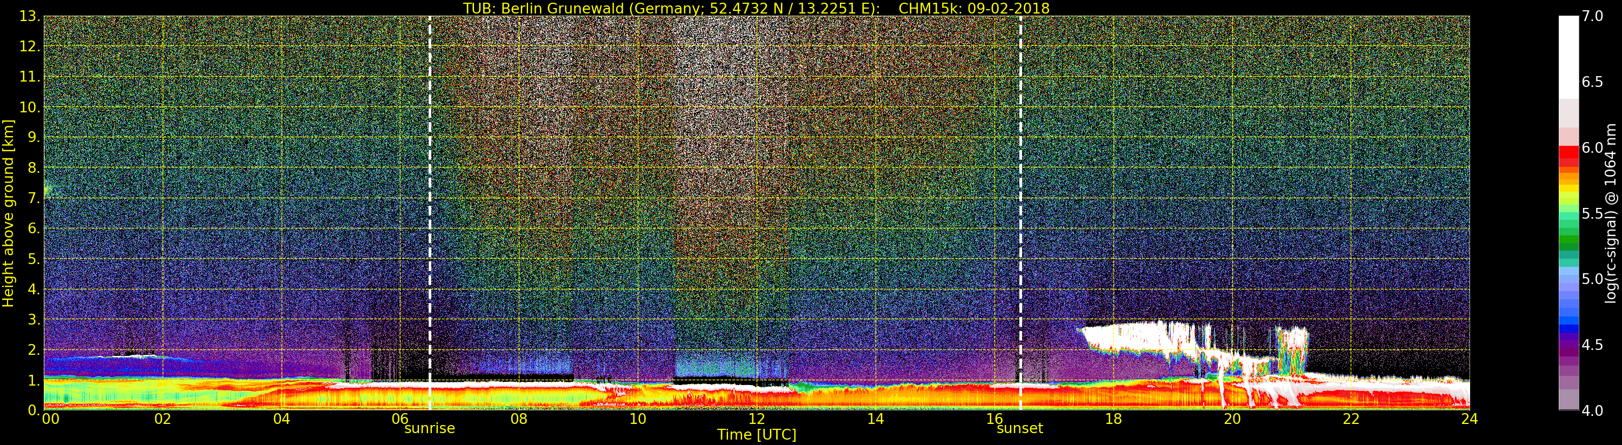Screen dimensions: 1622x445
Task: Click the white dashed sunset line
Action: click(x=1020, y=189)
